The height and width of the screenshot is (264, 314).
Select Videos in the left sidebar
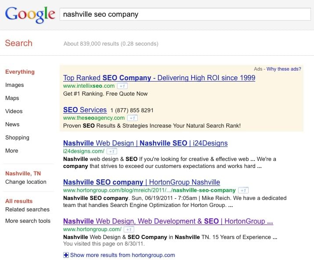coord(14,111)
